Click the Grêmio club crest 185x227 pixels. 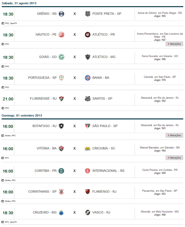(61, 14)
